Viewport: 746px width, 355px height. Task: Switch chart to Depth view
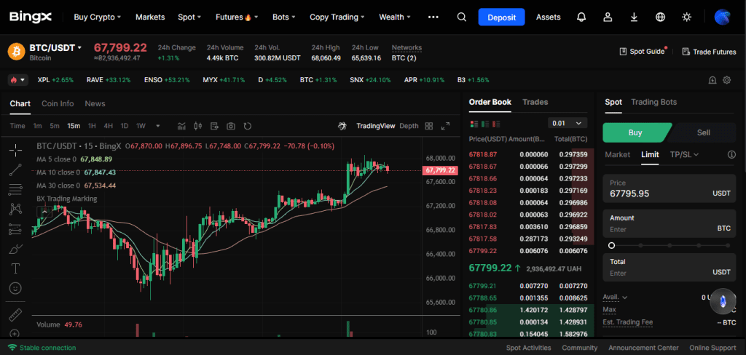pyautogui.click(x=409, y=126)
